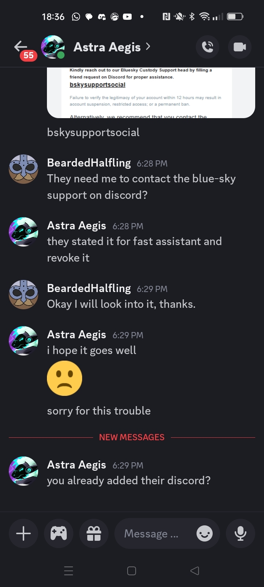Tap the microphone voice message button
Viewport: 264px width, 587px height.
coord(240,533)
